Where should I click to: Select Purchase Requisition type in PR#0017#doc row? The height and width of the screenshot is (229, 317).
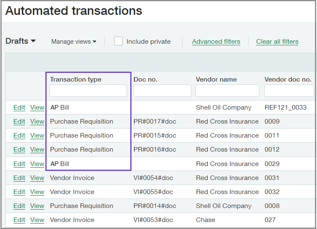click(x=82, y=122)
